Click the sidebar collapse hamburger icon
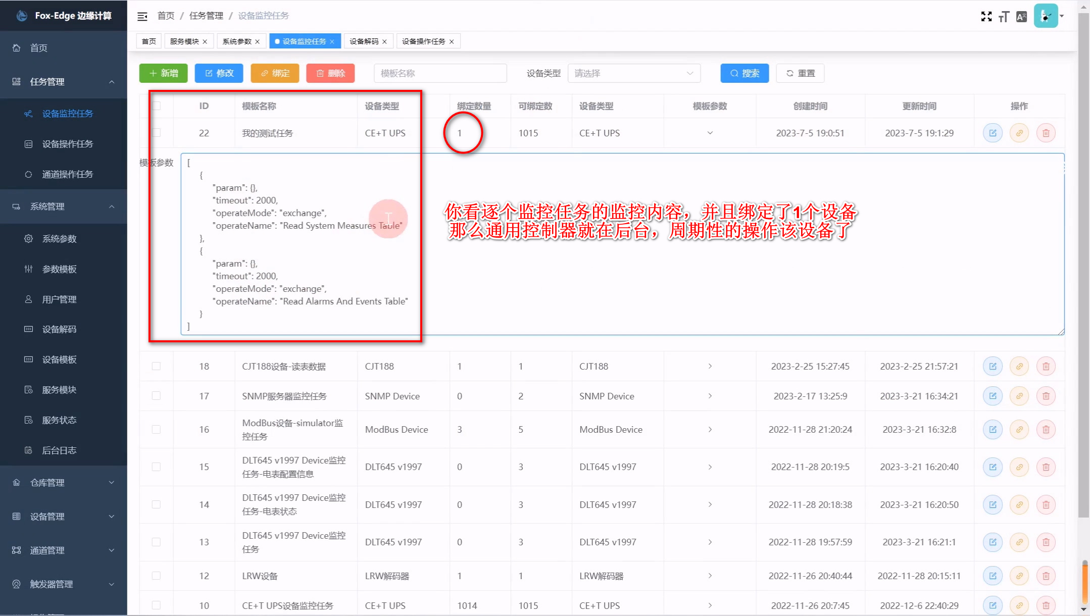The width and height of the screenshot is (1090, 616). coord(142,16)
